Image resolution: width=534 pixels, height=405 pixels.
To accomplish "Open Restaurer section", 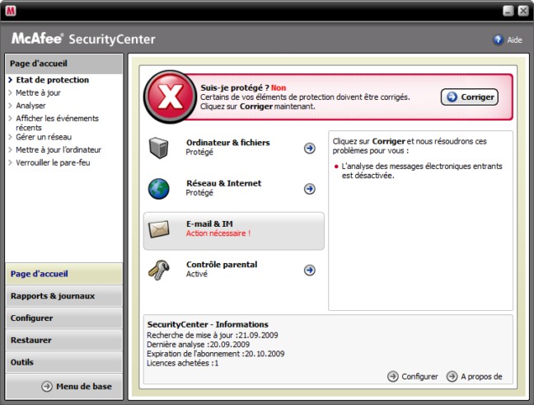I will (64, 340).
